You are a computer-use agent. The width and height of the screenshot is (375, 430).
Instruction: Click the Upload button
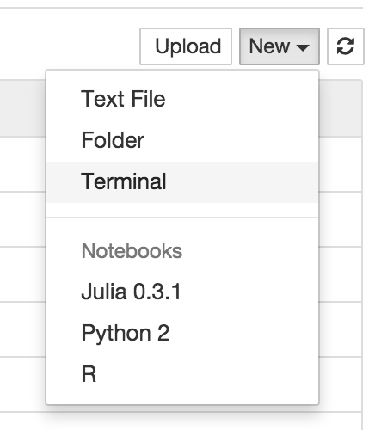tap(186, 46)
